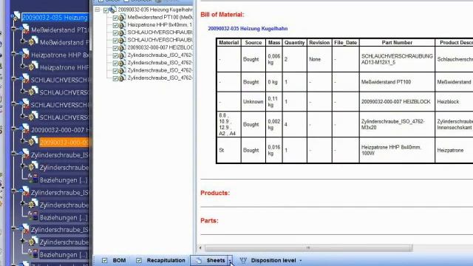Collapse the Meßwiderstand PT1 product node

pyautogui.click(x=13, y=29)
